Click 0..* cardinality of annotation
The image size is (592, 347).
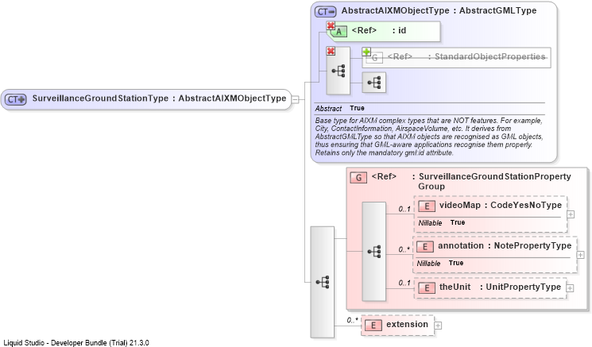click(x=404, y=249)
